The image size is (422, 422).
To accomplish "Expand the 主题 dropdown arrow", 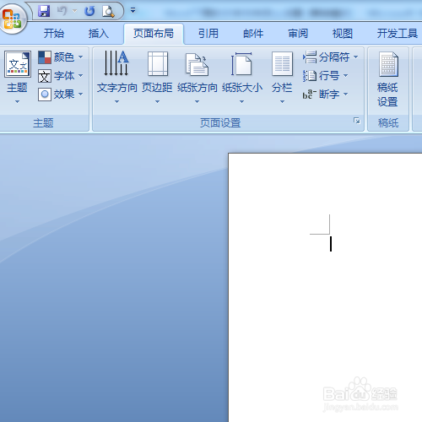I will (x=17, y=101).
